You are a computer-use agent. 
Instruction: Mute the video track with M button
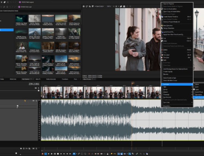point(36,88)
